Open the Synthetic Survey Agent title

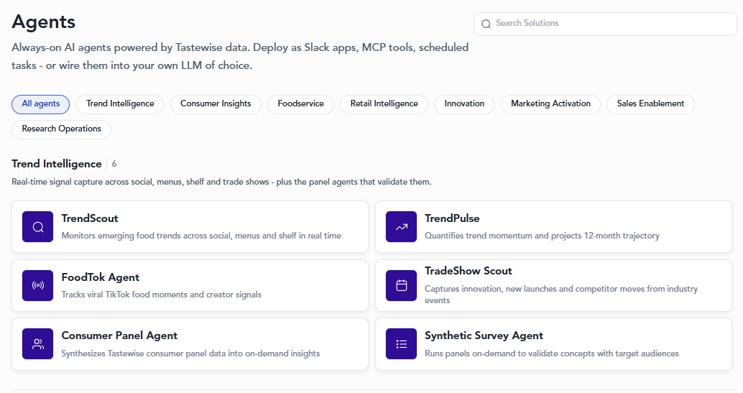(484, 336)
